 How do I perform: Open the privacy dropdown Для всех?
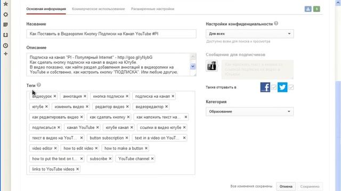pos(250,33)
